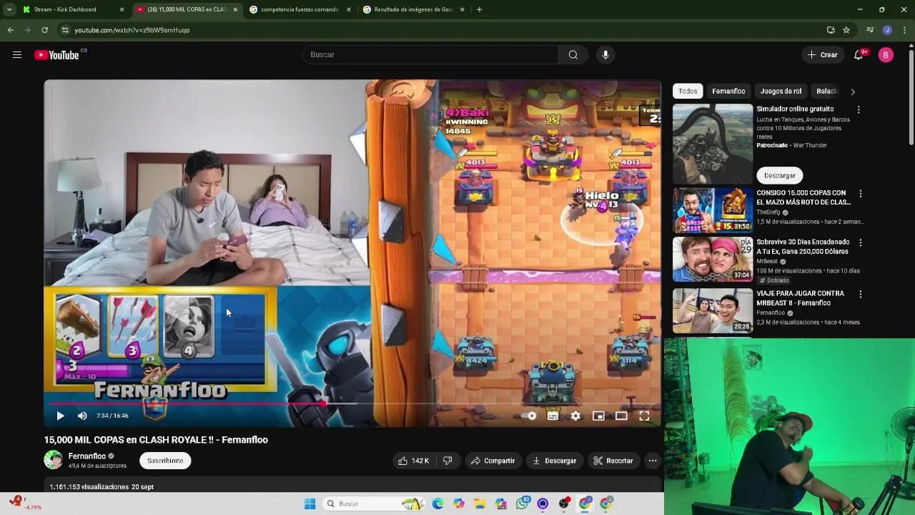
Task: Go back in browser history
Action: (x=10, y=30)
